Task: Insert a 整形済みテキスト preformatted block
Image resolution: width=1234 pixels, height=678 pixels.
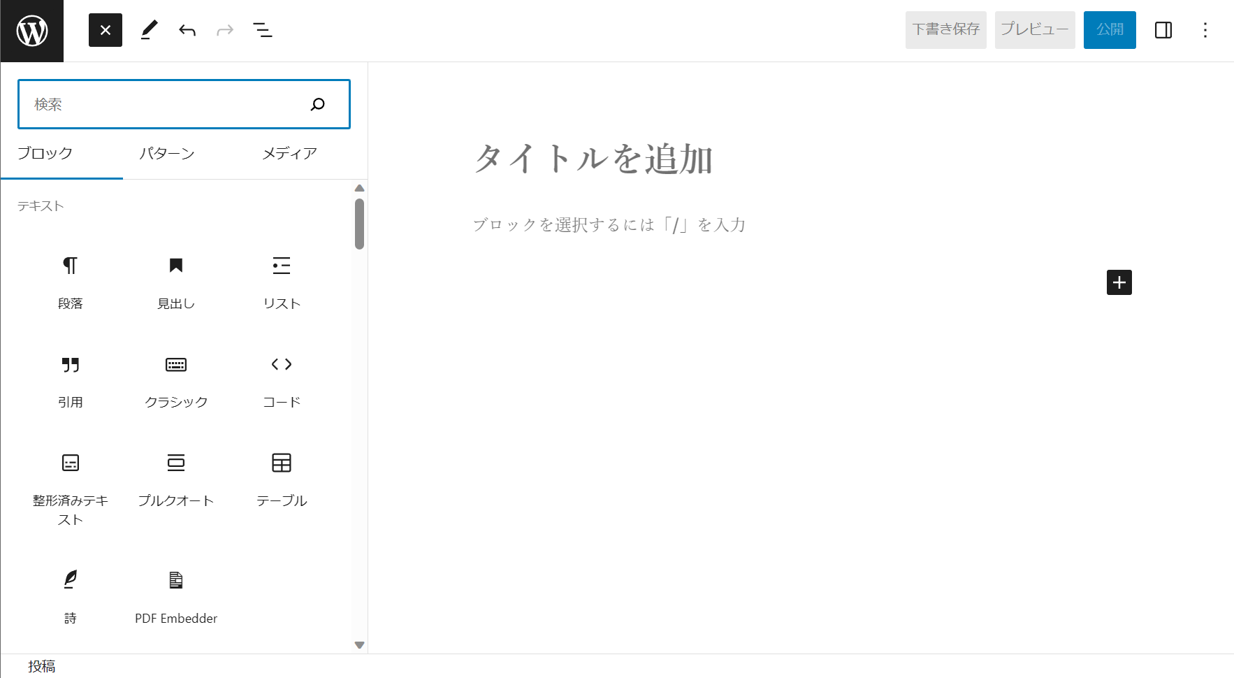Action: click(x=71, y=489)
